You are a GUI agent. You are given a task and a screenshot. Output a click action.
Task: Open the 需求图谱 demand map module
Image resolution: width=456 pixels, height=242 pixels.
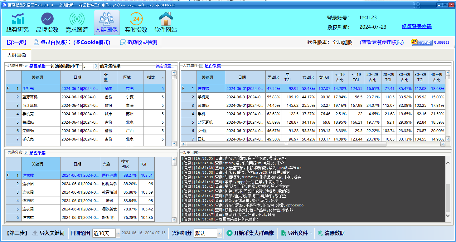pos(77,23)
